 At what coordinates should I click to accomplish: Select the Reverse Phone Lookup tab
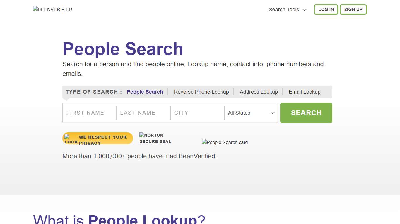(x=201, y=92)
